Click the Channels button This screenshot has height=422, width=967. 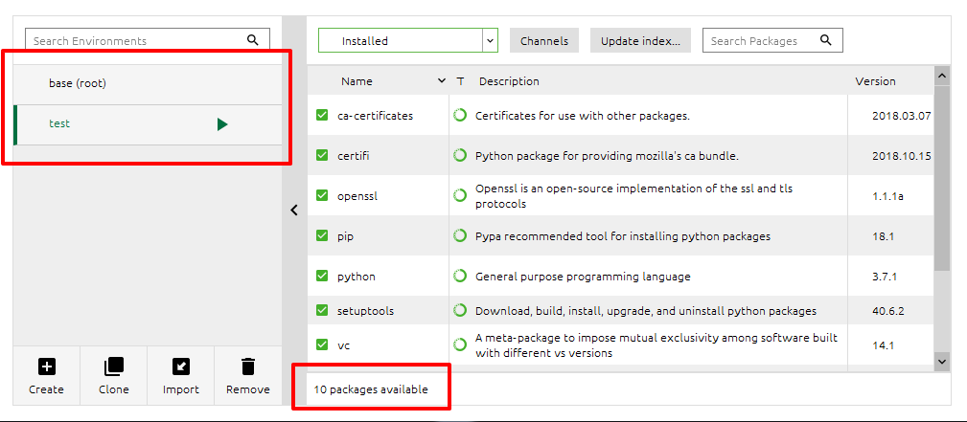544,40
